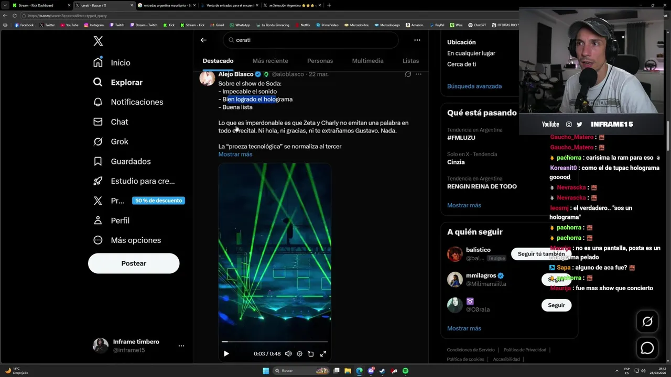Switch to Destacado tab
Screen dimensions: 671x377
pyautogui.click(x=218, y=61)
